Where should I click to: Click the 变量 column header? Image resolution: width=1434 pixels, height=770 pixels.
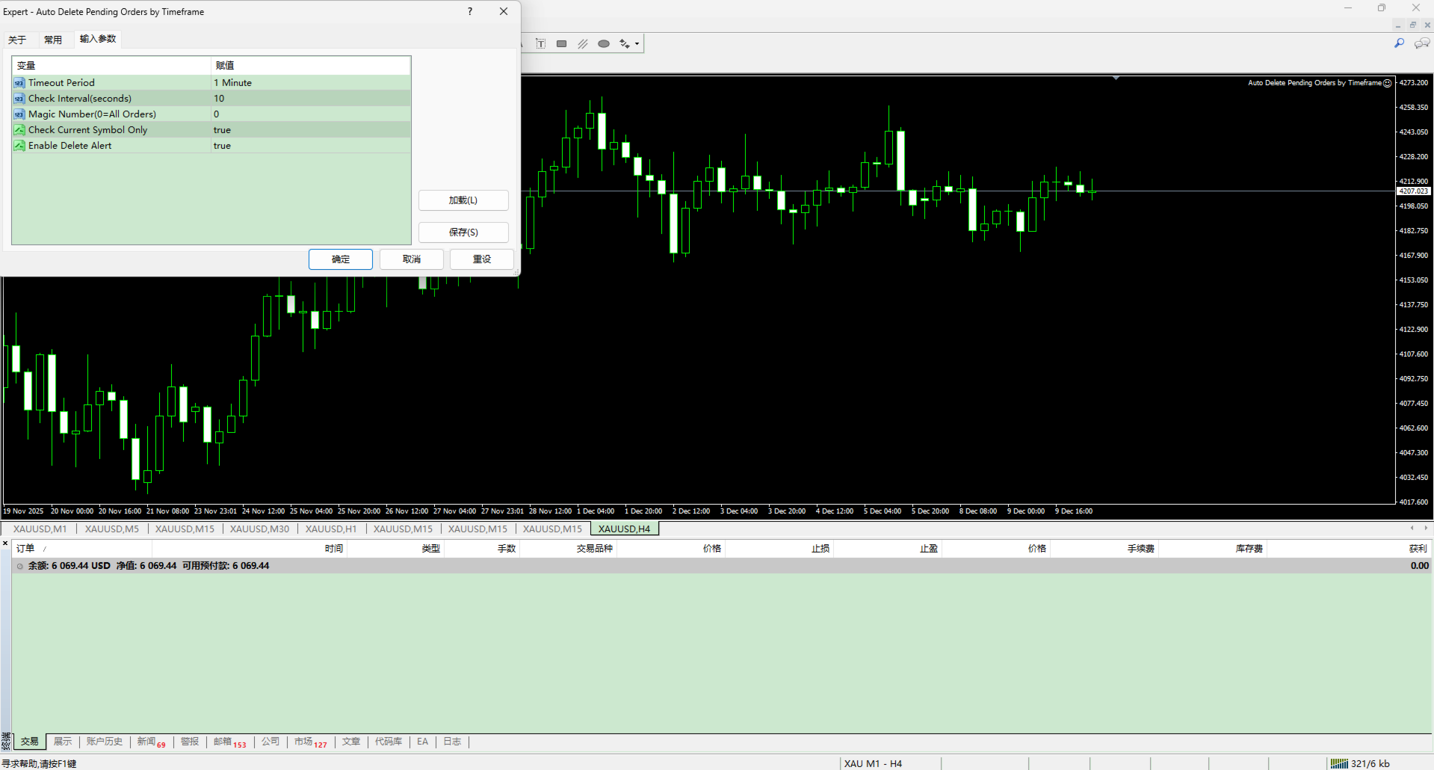coord(112,66)
